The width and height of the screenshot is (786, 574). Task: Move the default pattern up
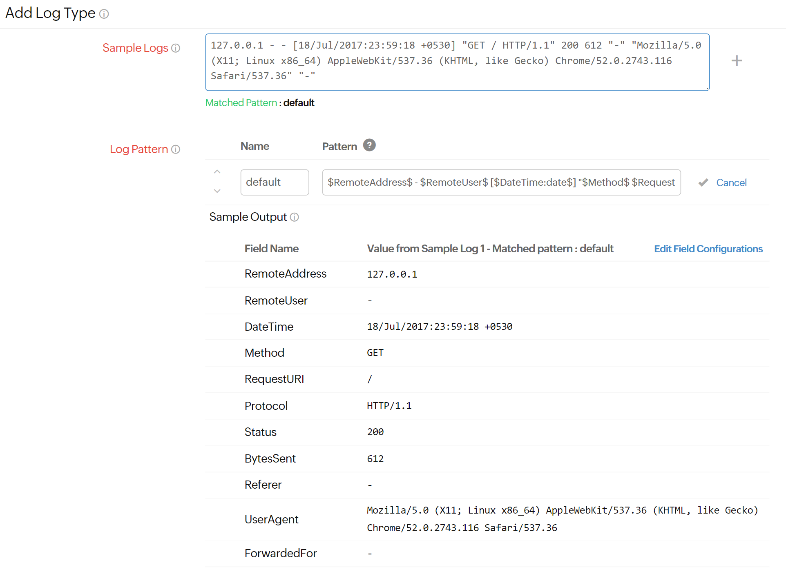coord(217,172)
